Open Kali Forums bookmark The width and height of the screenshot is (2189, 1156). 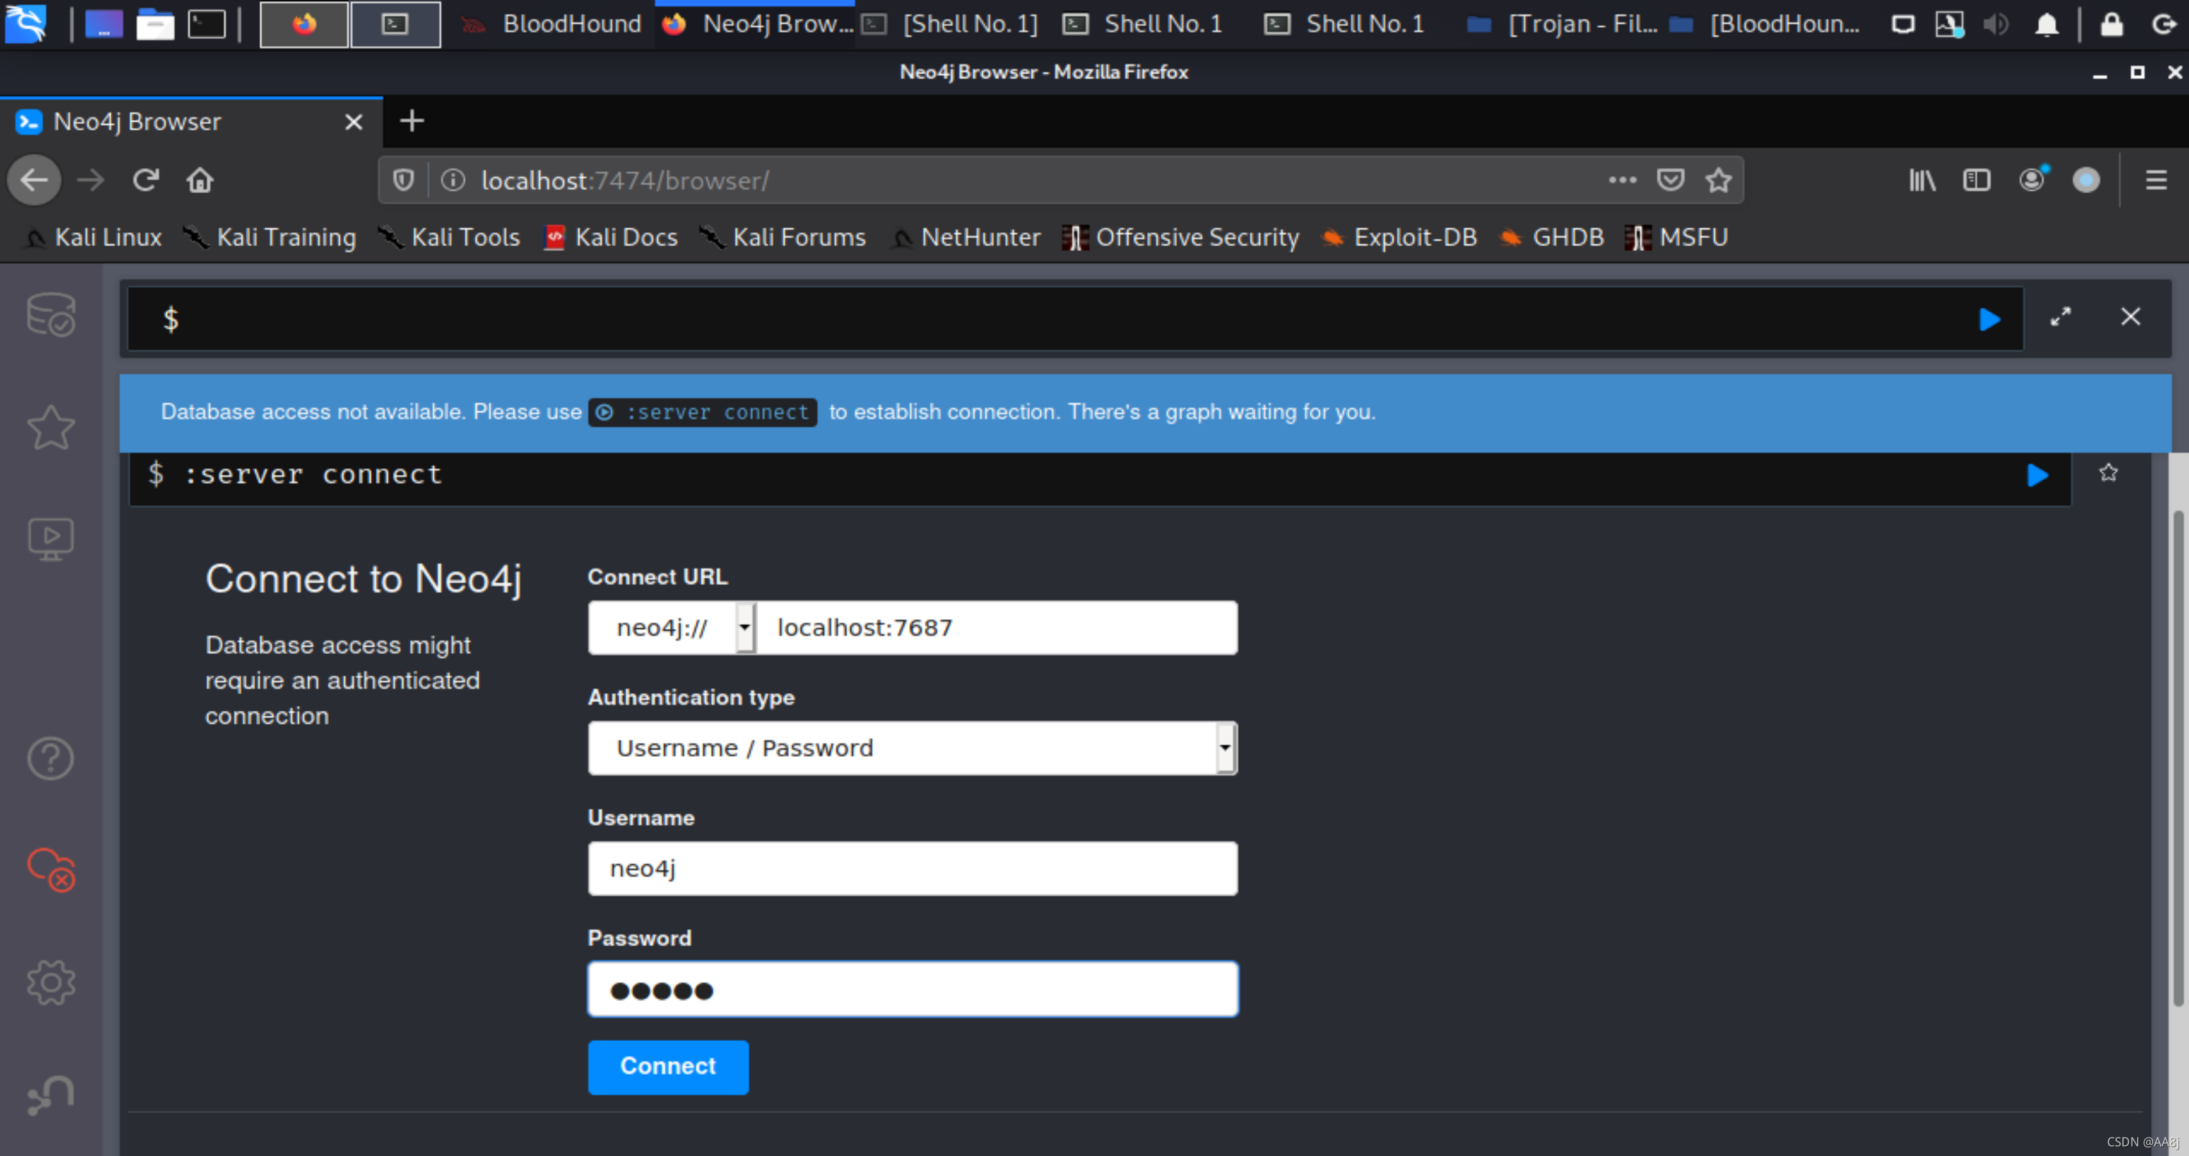(783, 237)
